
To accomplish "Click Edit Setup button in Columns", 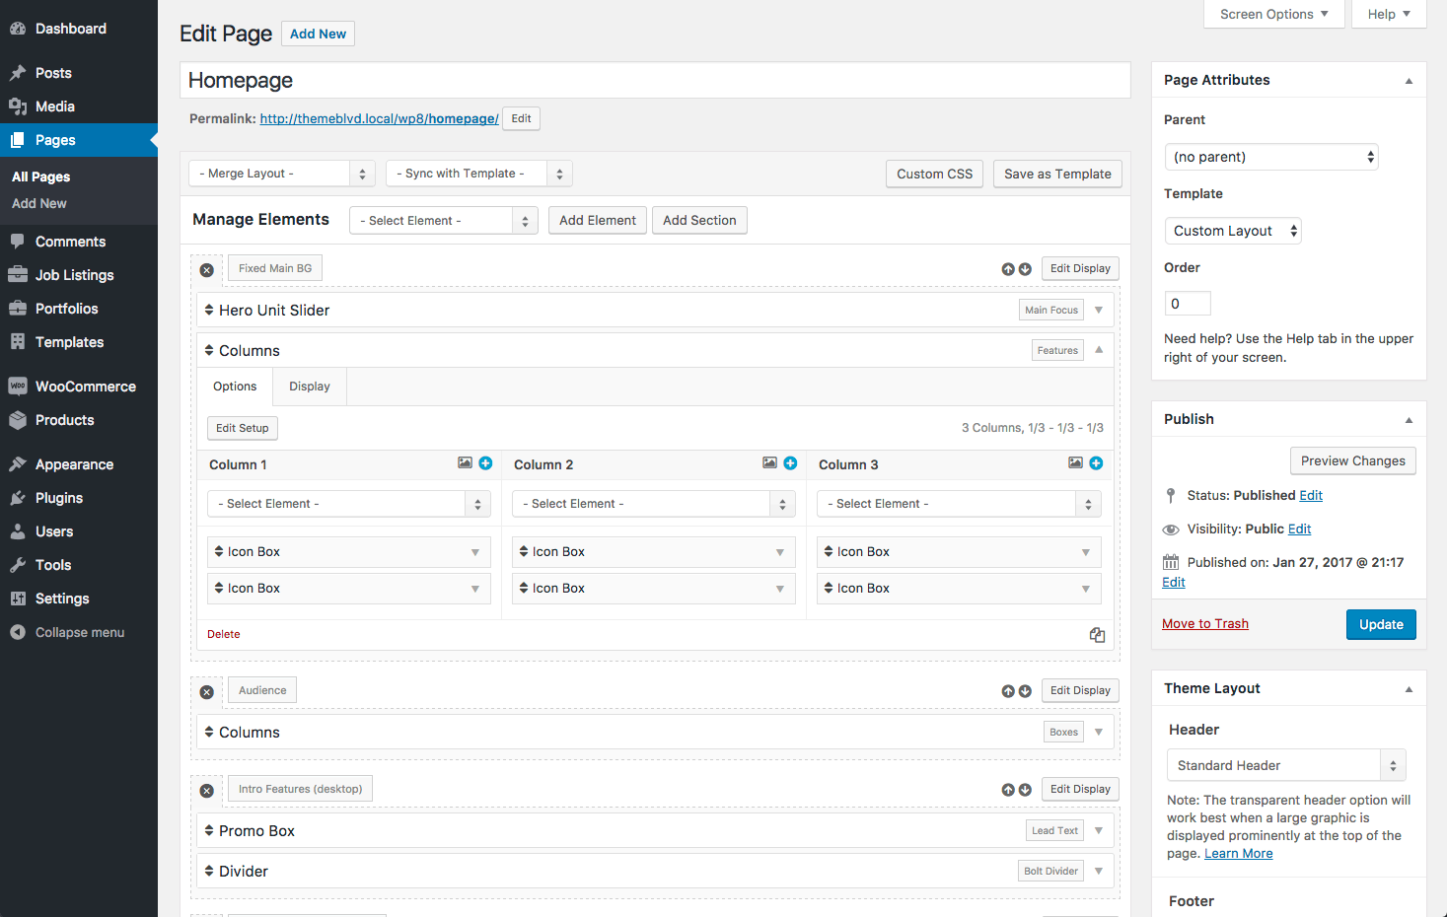I will tap(243, 428).
